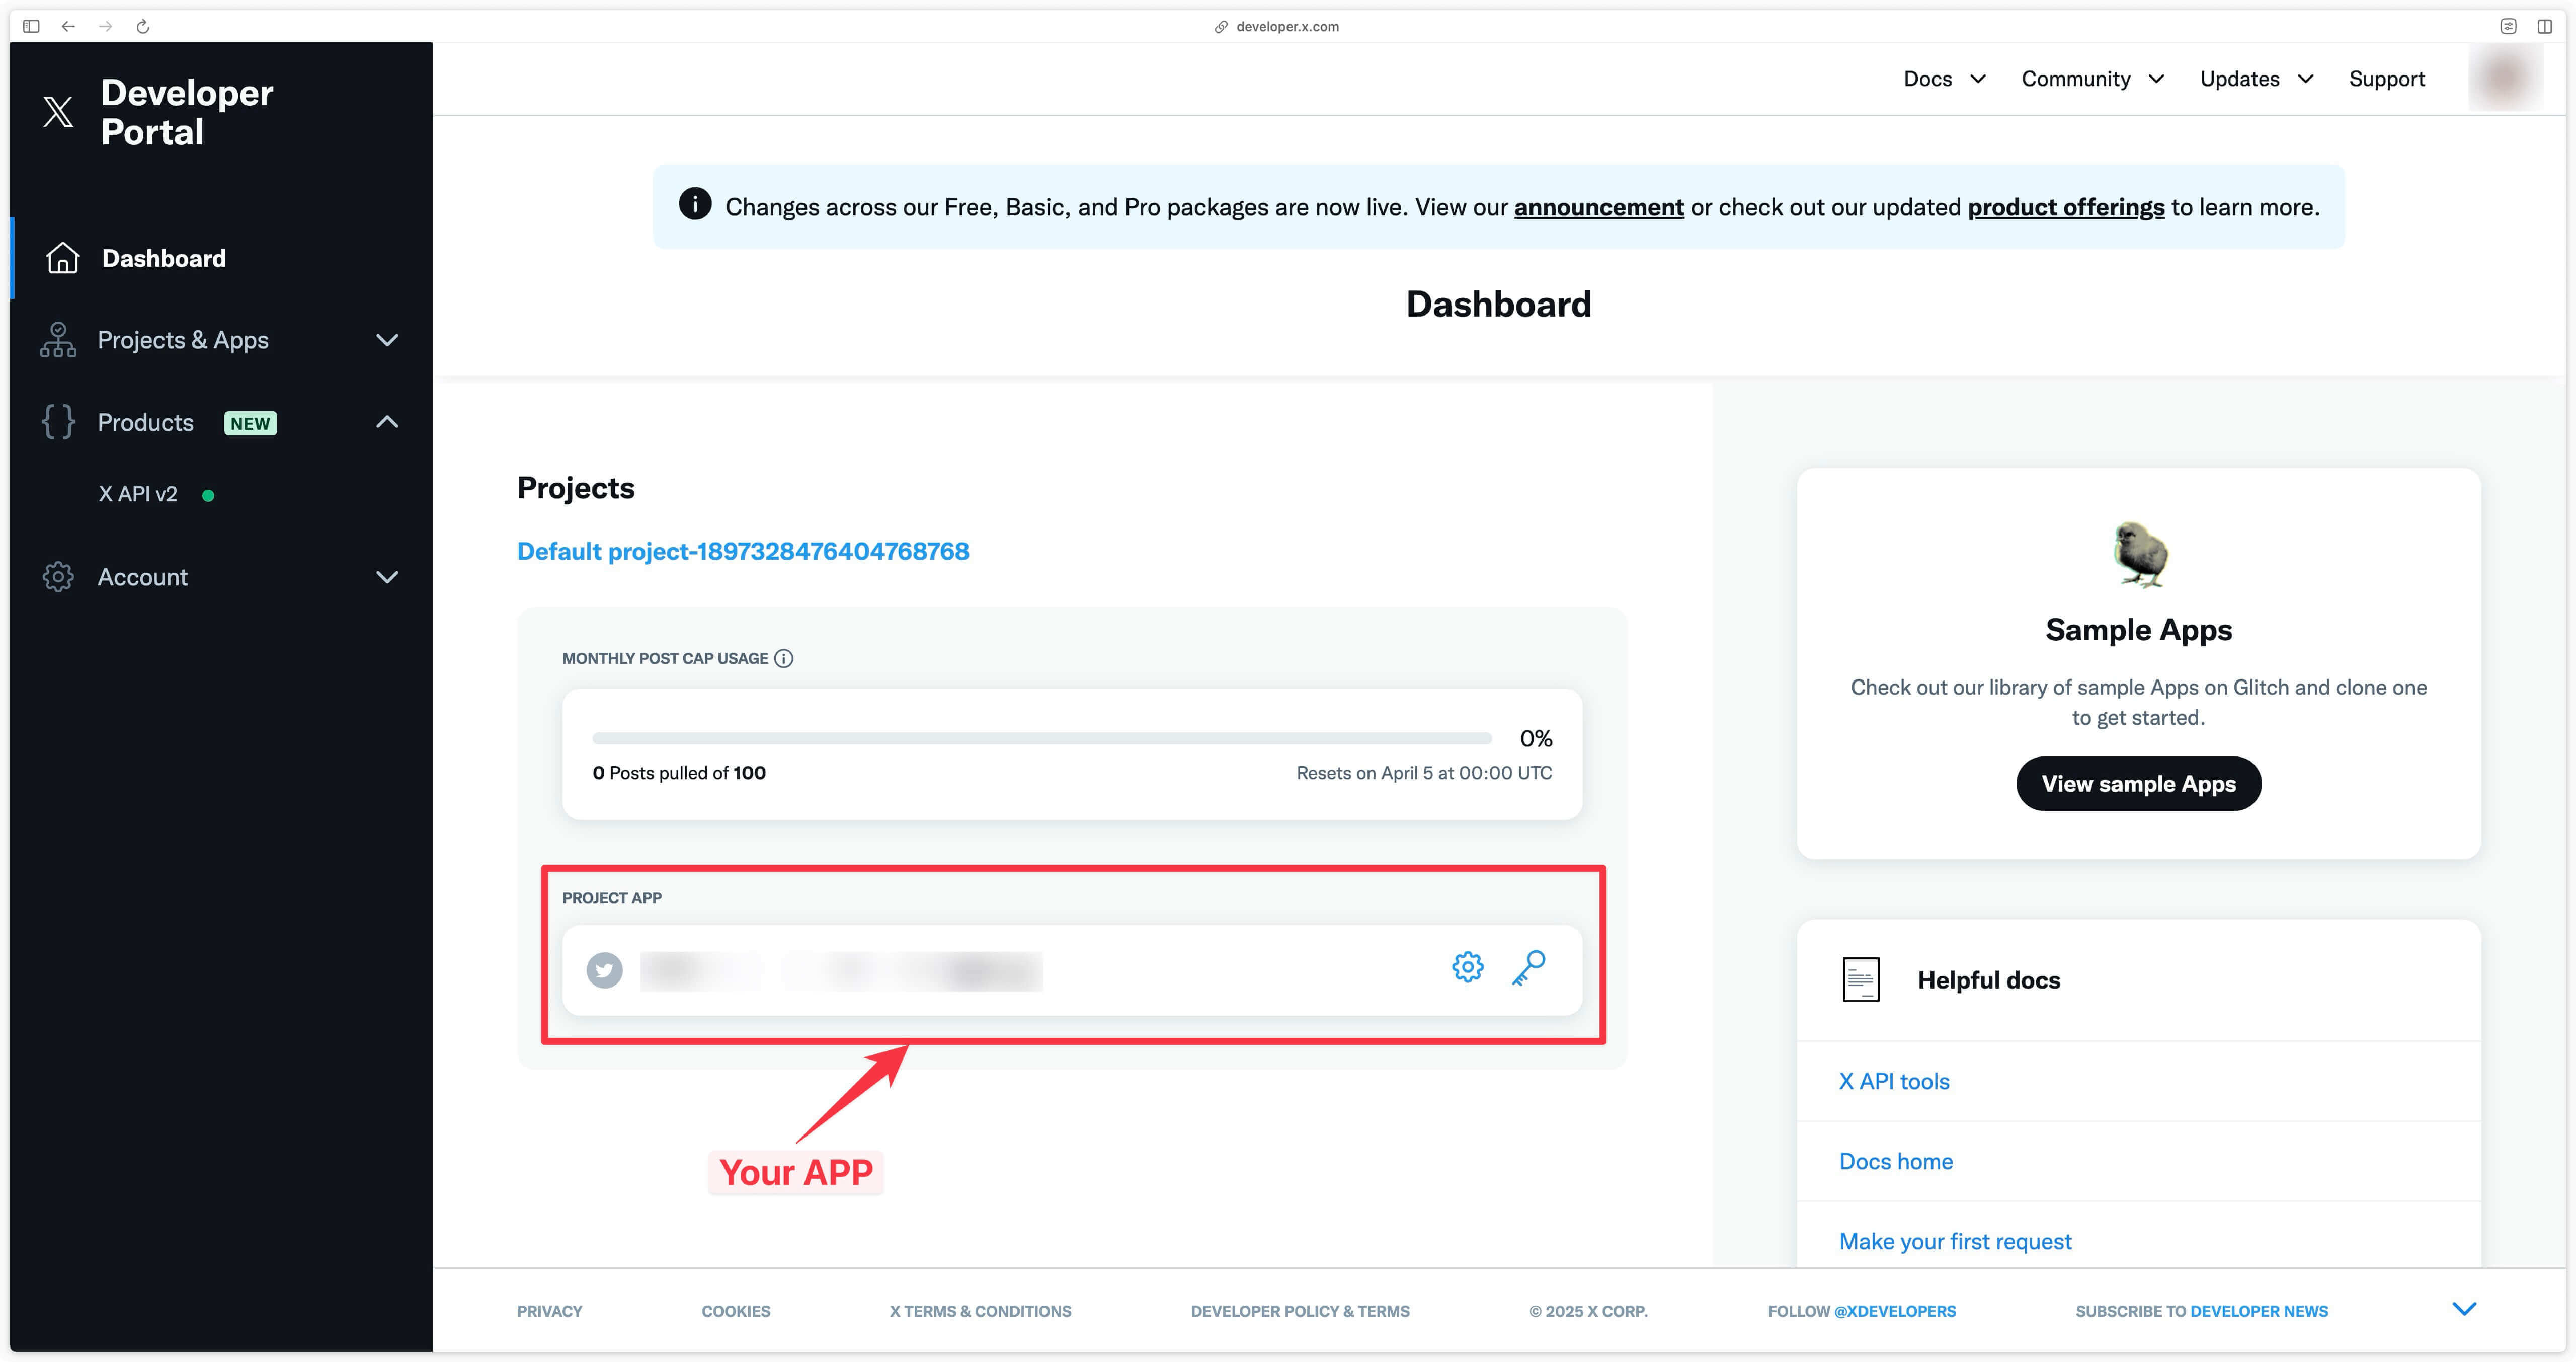Toggle the browser sidebar icon

[31, 26]
